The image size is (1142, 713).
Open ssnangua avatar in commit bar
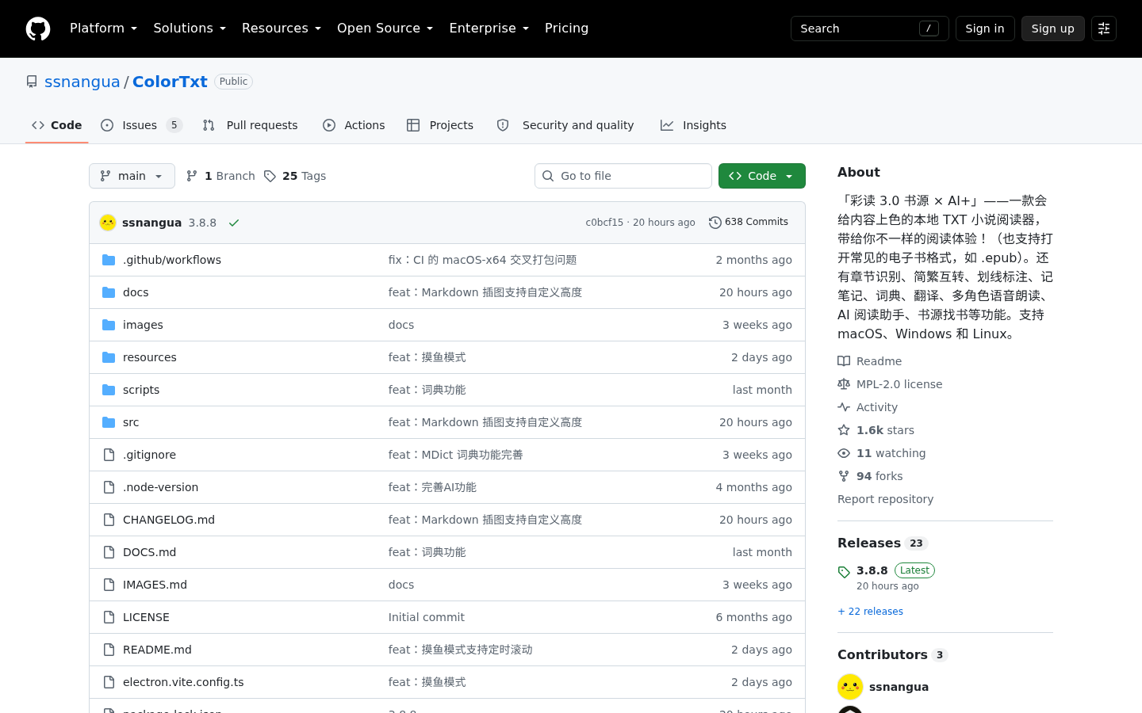[108, 223]
